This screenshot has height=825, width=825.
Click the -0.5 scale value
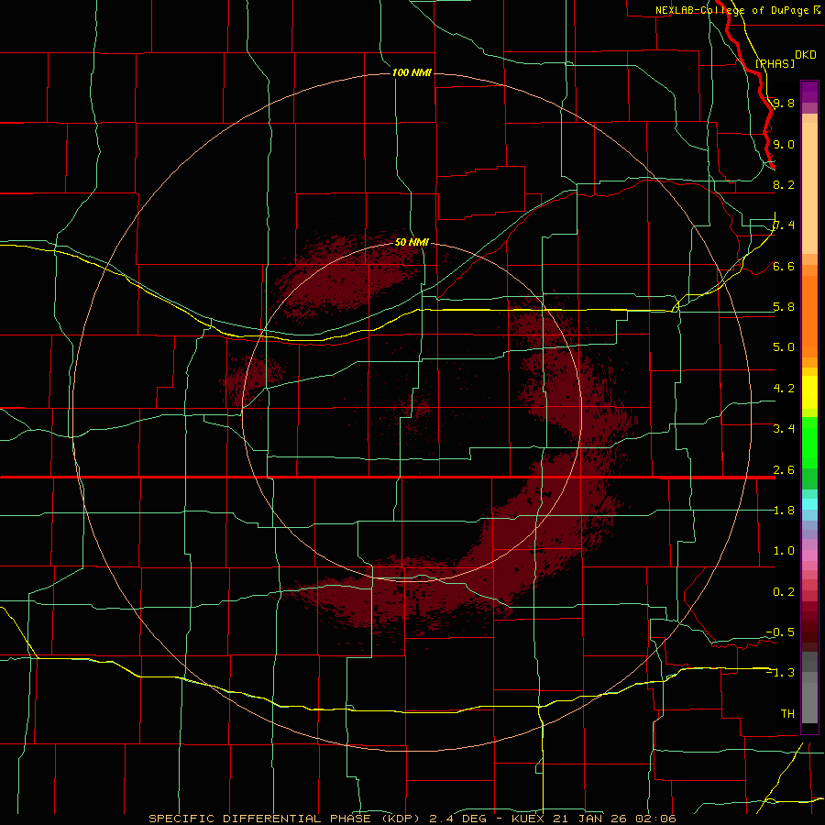click(x=780, y=632)
